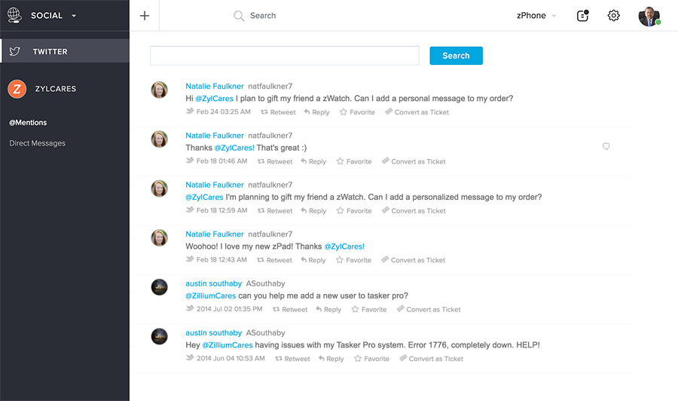
Task: Focus the tweet search input field
Action: [x=284, y=56]
